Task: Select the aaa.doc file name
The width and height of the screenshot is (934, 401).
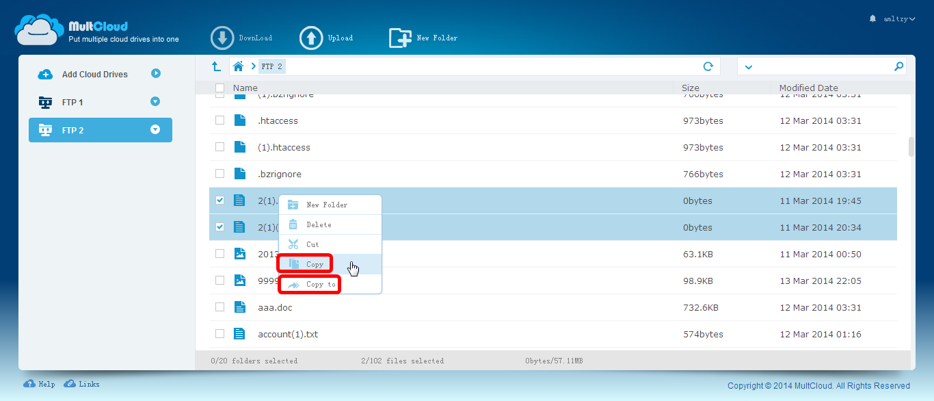Action: pyautogui.click(x=275, y=307)
